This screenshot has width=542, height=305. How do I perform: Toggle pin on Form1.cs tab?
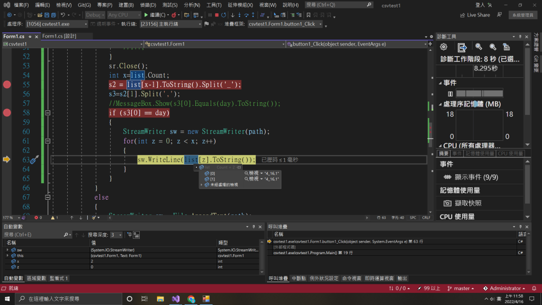tap(30, 37)
